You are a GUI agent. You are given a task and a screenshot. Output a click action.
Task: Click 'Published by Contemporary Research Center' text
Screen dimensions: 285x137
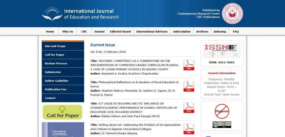pyautogui.click(x=199, y=12)
